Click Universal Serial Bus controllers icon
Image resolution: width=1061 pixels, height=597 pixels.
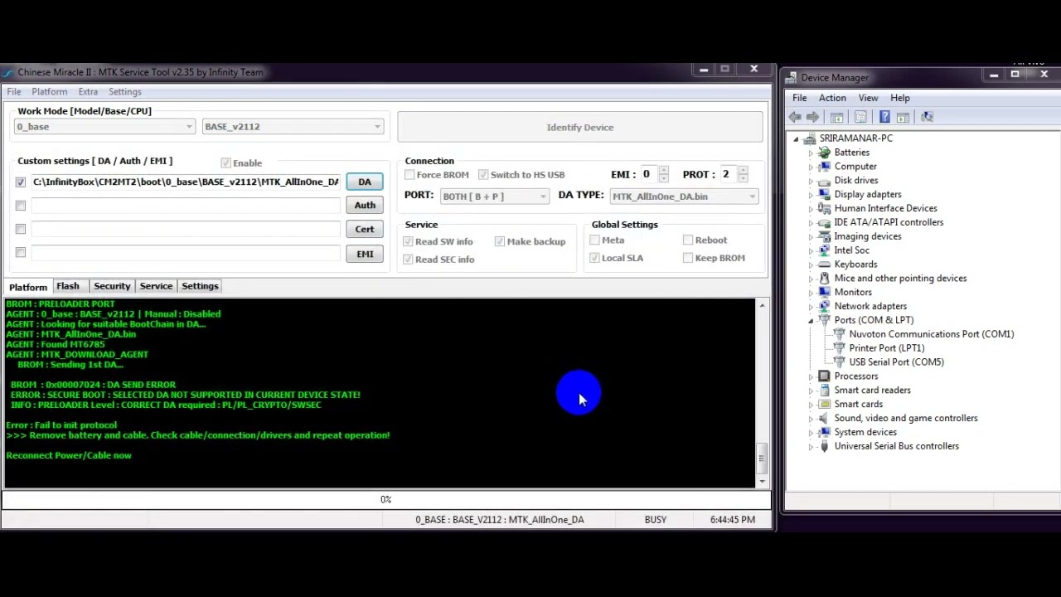tap(824, 446)
